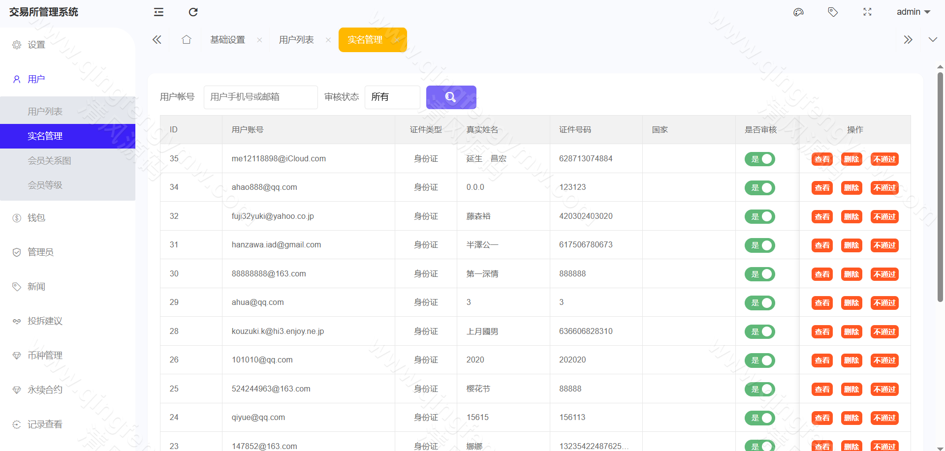The width and height of the screenshot is (945, 451).
Task: Open the 审核状态 所有 dropdown
Action: (x=392, y=97)
